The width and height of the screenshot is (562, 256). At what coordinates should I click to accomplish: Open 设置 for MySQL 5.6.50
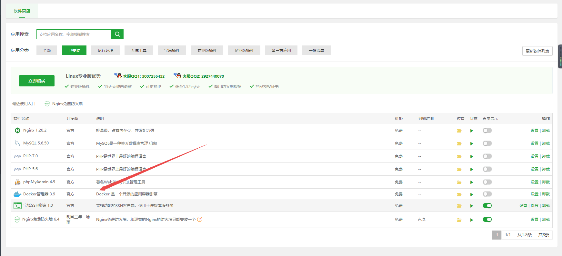point(535,143)
